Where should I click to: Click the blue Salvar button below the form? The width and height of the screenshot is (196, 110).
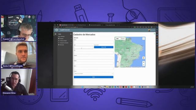93,77
